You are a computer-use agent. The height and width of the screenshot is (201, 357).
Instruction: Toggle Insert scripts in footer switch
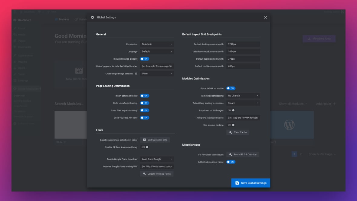point(145,96)
